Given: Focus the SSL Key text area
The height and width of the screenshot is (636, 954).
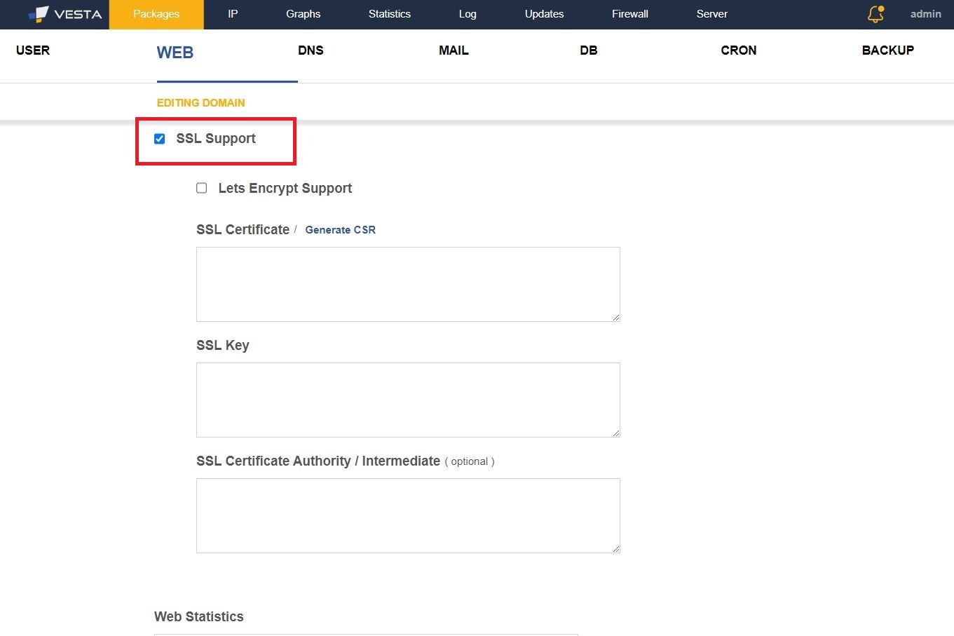Looking at the screenshot, I should (x=408, y=400).
